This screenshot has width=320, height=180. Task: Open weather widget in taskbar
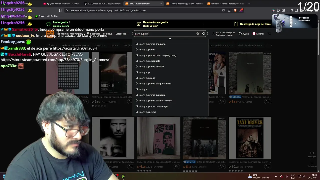click(259, 176)
